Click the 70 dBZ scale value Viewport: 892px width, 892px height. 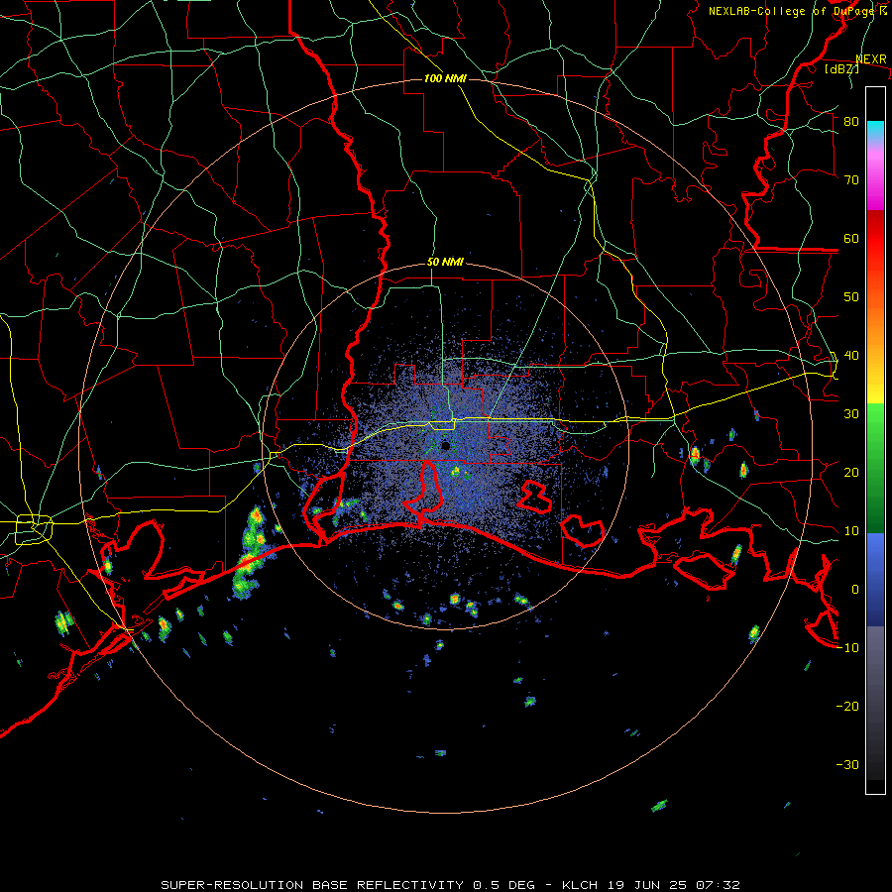pos(851,180)
